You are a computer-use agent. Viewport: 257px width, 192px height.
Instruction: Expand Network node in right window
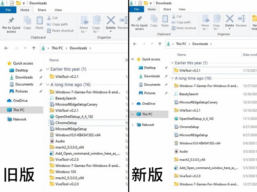click(133, 125)
